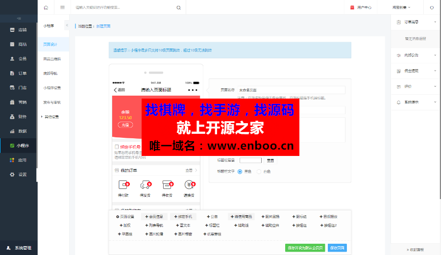Open 商品 in the left sidebar

point(19,44)
